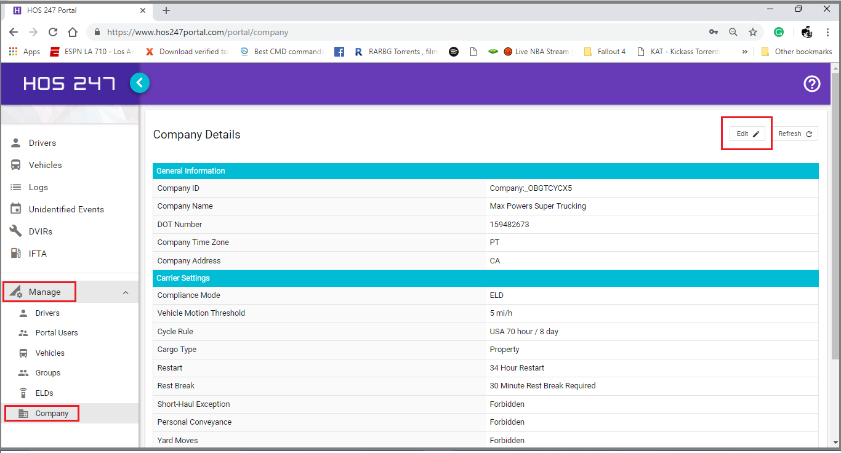Click the address bar URL

tap(198, 32)
